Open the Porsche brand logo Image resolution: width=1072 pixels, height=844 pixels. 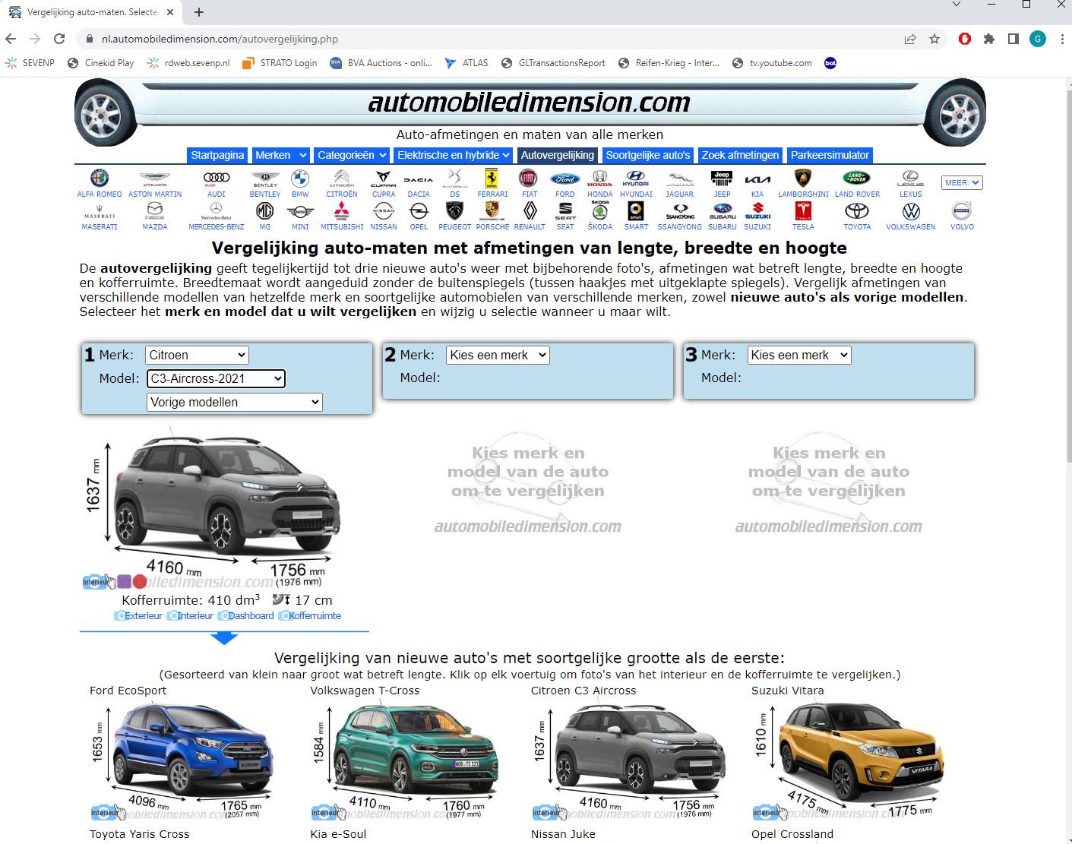[x=492, y=212]
